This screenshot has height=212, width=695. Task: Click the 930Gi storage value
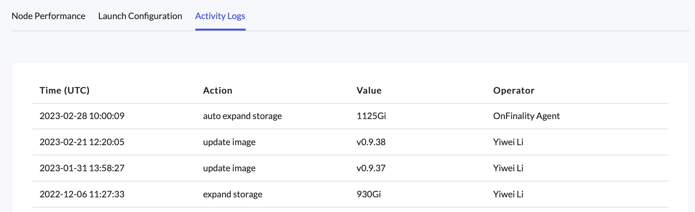(369, 194)
